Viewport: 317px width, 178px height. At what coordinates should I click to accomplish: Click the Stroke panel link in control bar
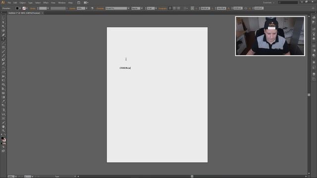(33, 8)
